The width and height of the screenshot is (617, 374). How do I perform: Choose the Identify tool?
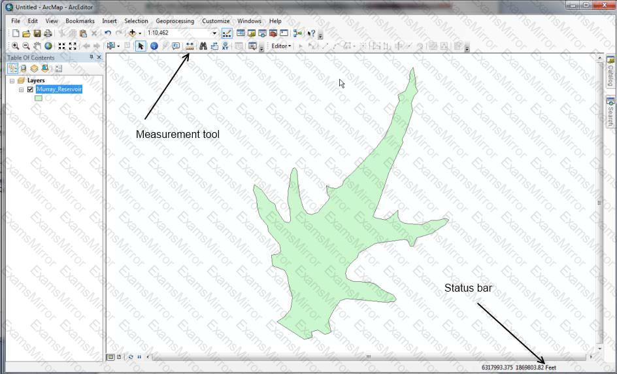tap(154, 46)
